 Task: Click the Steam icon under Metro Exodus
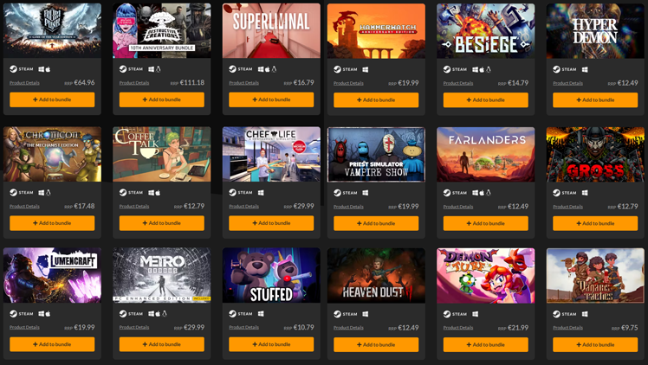pyautogui.click(x=123, y=314)
